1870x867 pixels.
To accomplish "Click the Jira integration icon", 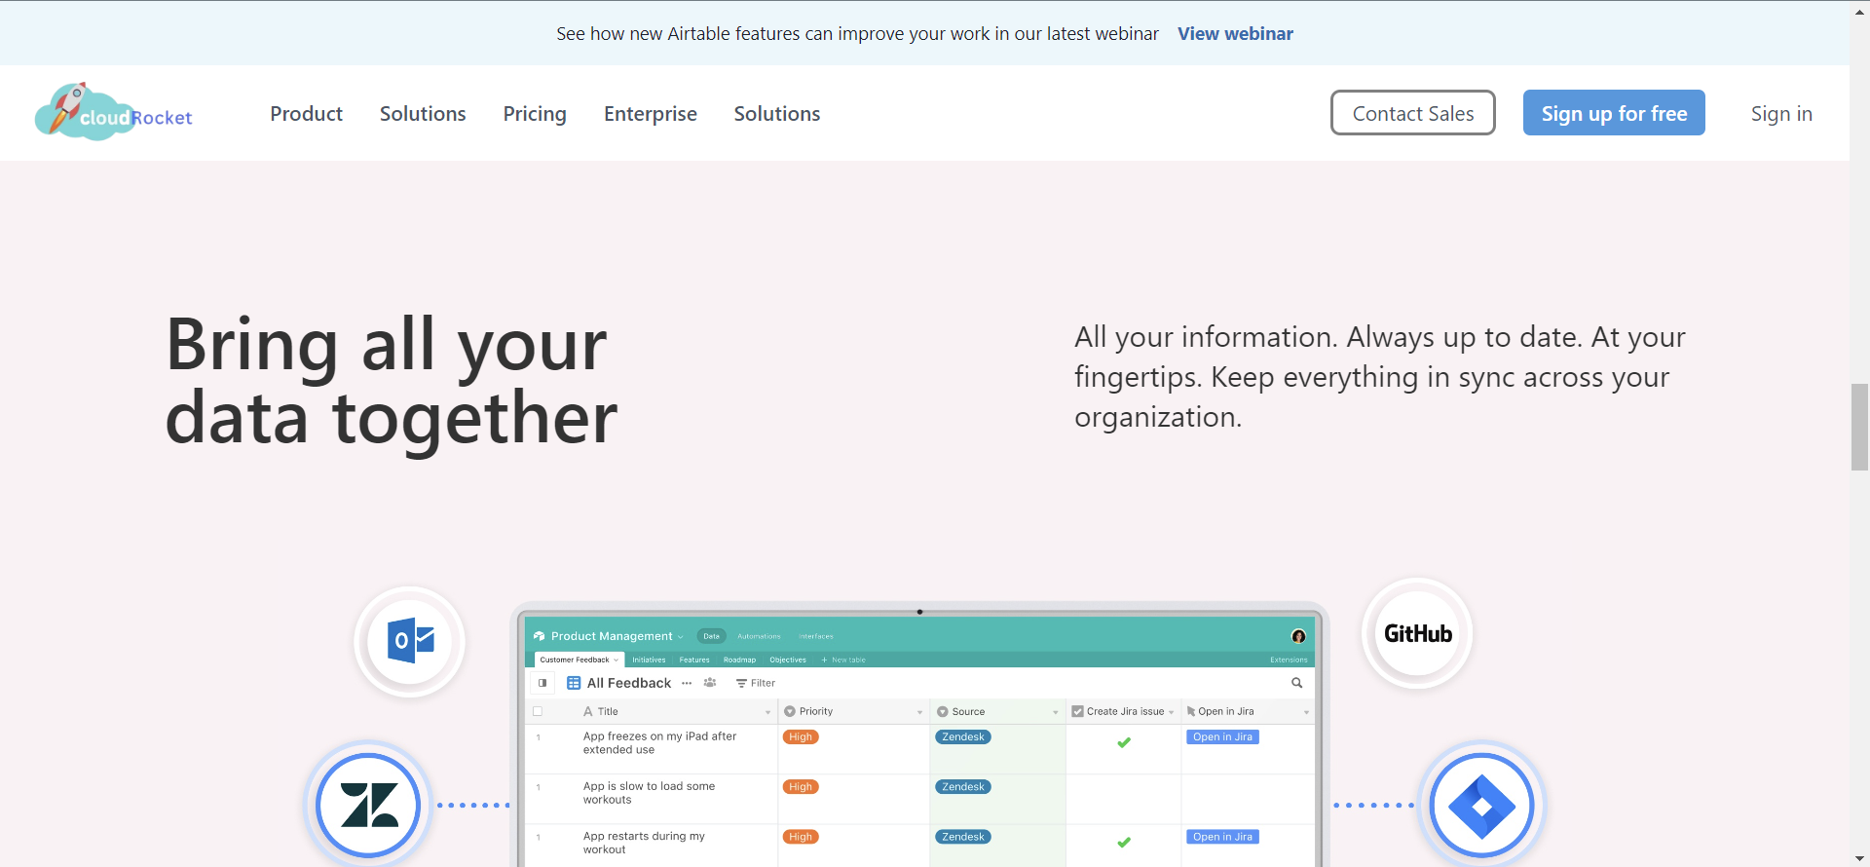I will click(1481, 806).
